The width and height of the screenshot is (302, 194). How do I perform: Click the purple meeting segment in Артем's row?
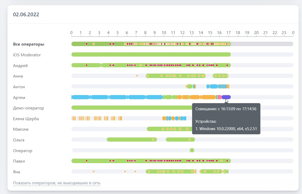(x=226, y=97)
